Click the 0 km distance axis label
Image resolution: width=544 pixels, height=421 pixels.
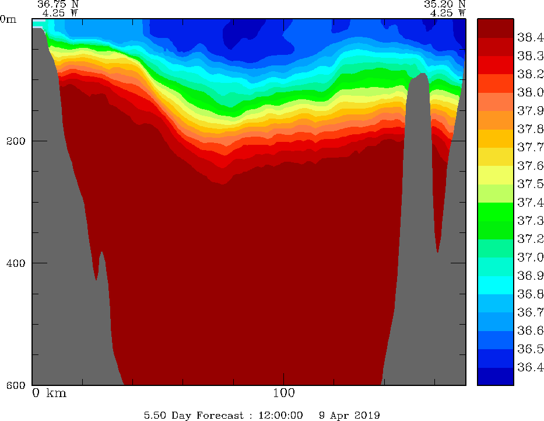[49, 393]
